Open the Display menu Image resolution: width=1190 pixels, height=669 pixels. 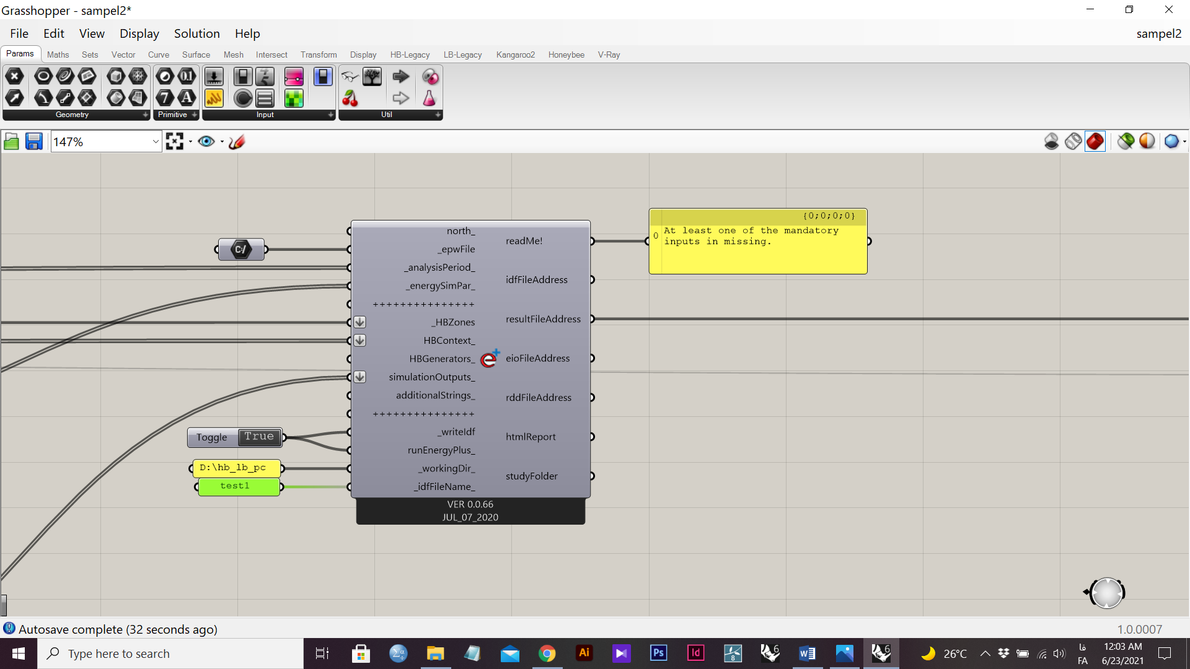click(x=139, y=33)
